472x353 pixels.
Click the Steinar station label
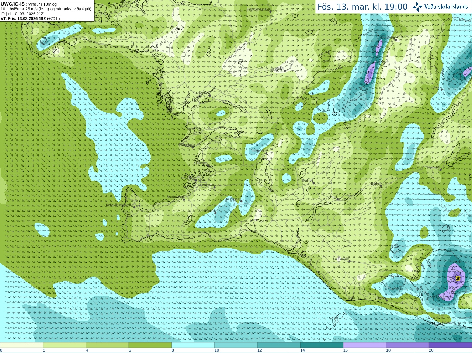tap(381, 298)
